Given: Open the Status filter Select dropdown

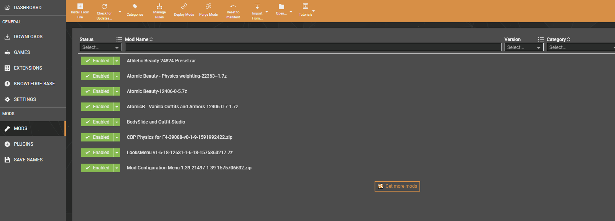Looking at the screenshot, I should pos(101,47).
